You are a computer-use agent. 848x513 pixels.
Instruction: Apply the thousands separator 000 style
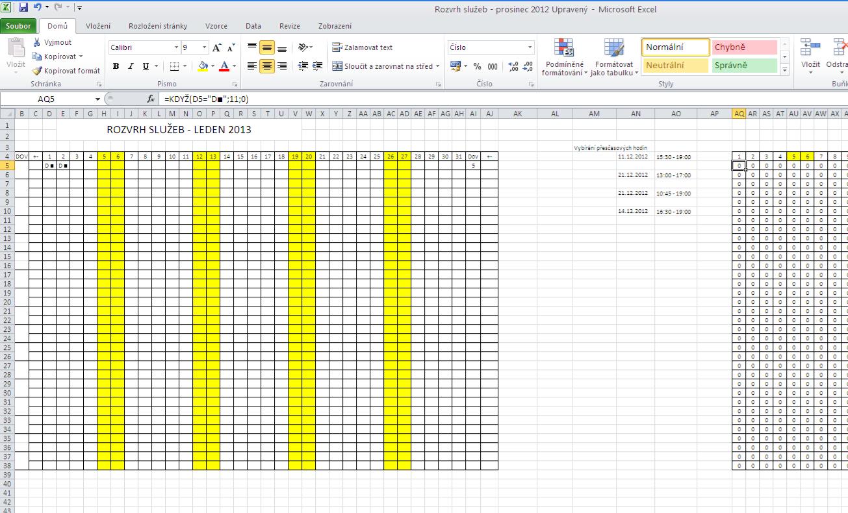tap(493, 66)
